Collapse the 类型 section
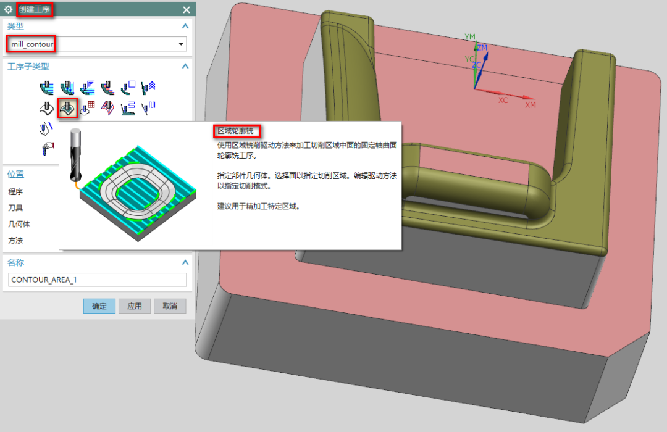667x432 pixels. point(185,26)
